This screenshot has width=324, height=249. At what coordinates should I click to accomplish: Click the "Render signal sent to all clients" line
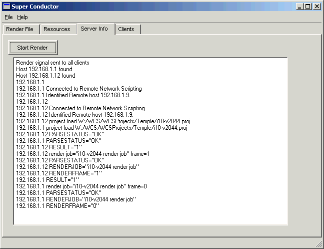point(52,63)
